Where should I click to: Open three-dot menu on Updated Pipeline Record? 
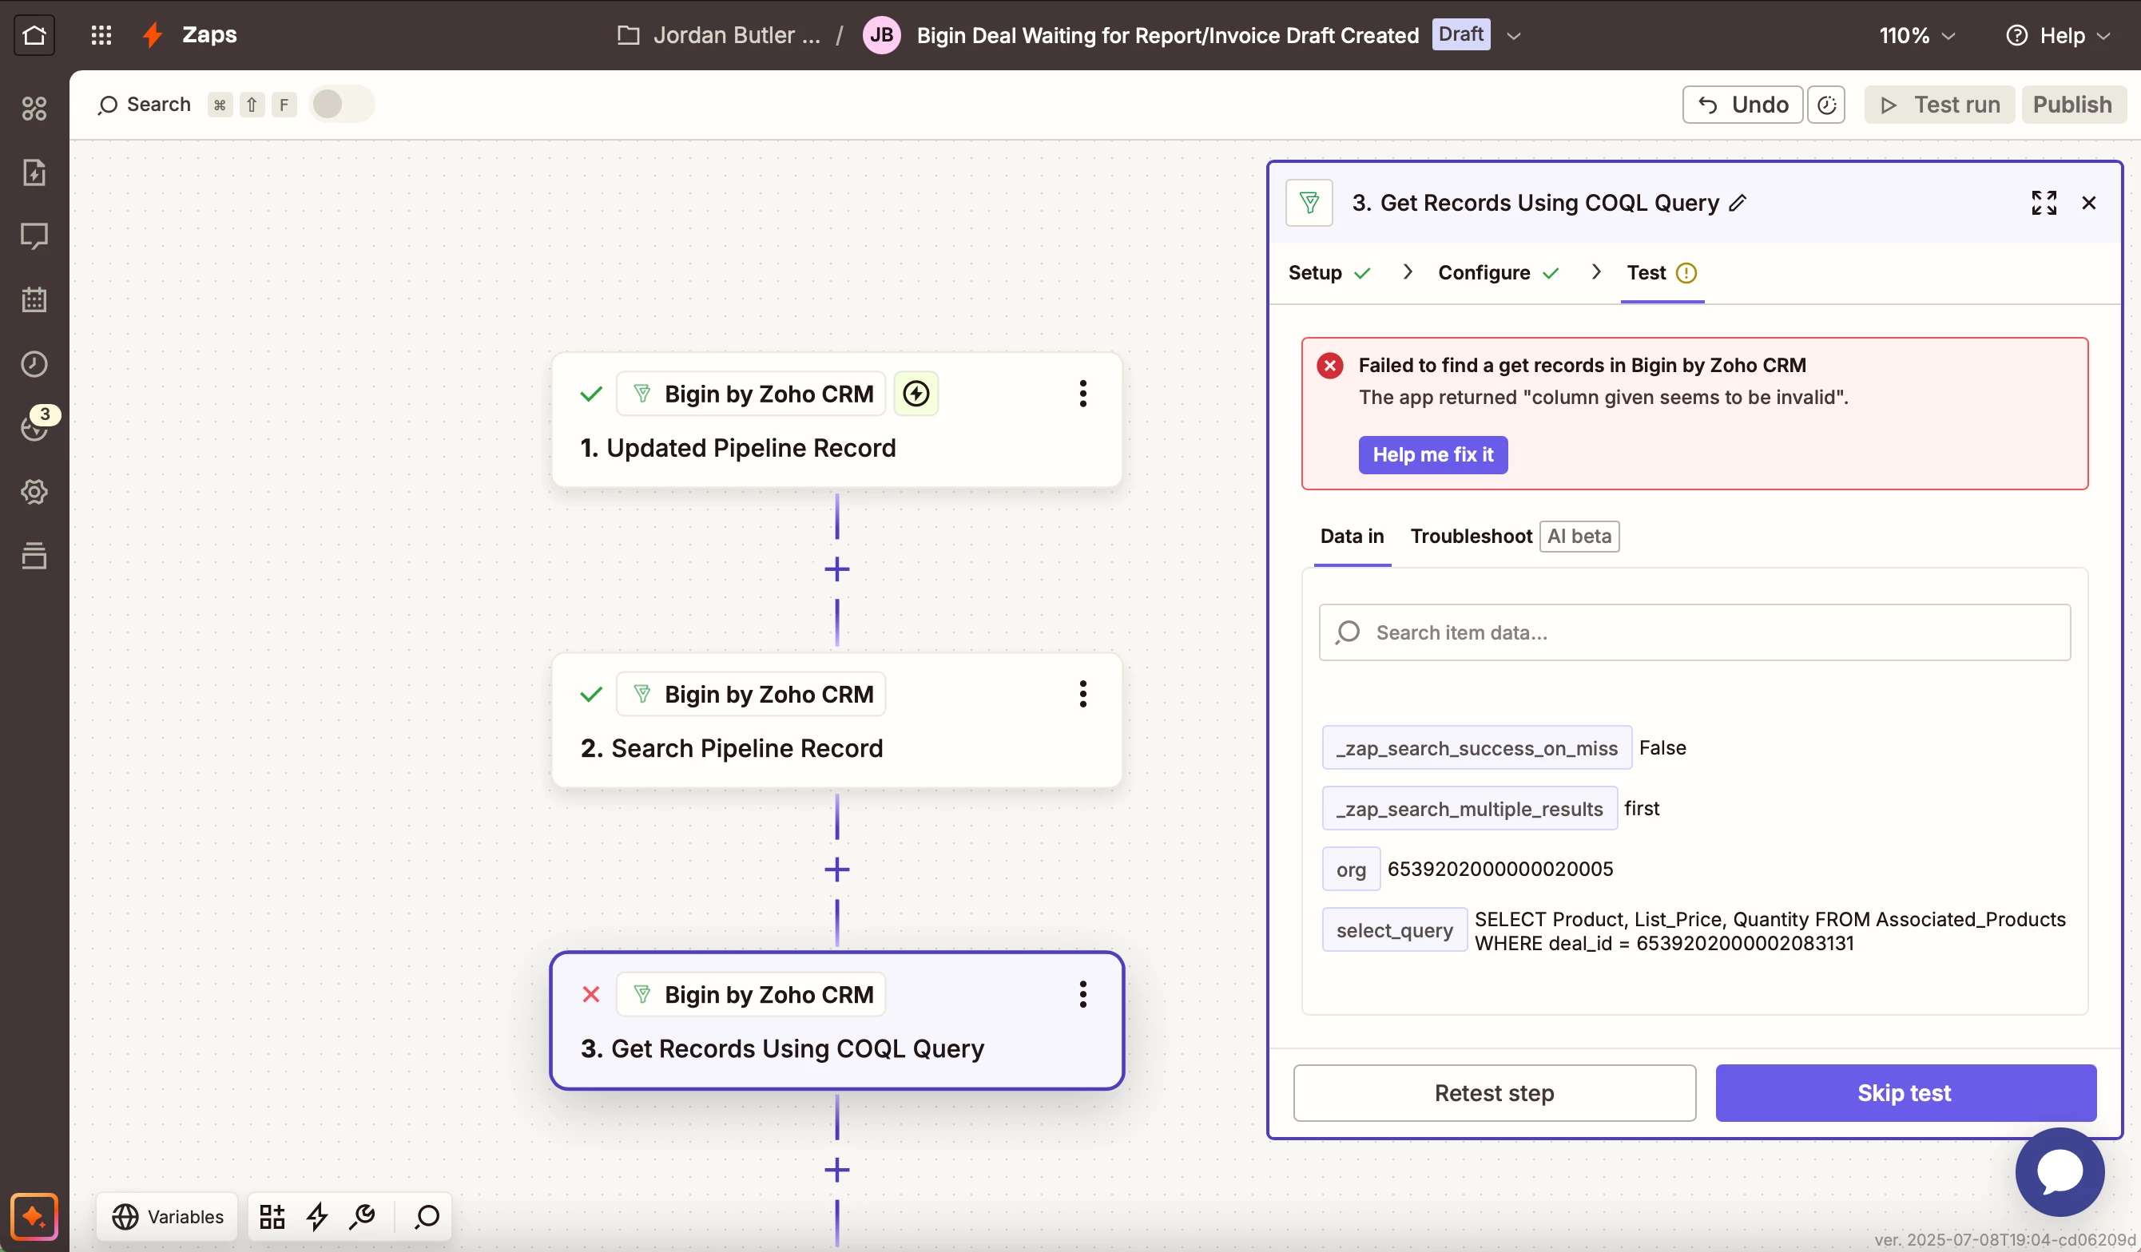click(x=1082, y=394)
